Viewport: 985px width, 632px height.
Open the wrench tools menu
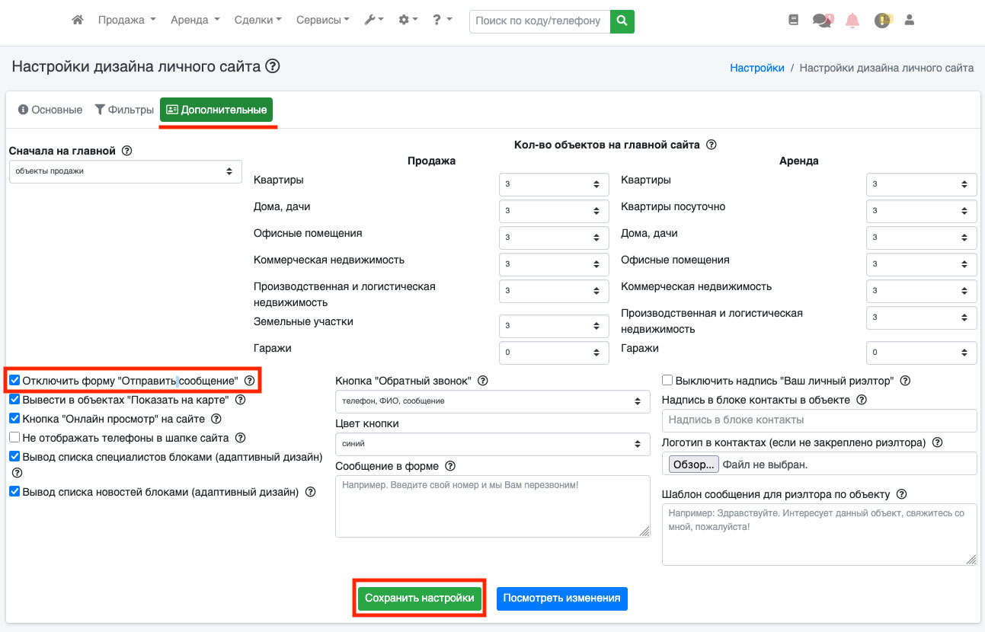373,21
